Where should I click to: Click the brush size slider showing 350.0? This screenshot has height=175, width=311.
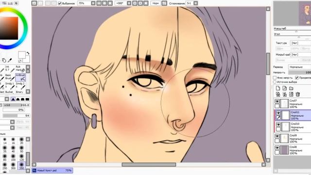[x=16, y=105]
